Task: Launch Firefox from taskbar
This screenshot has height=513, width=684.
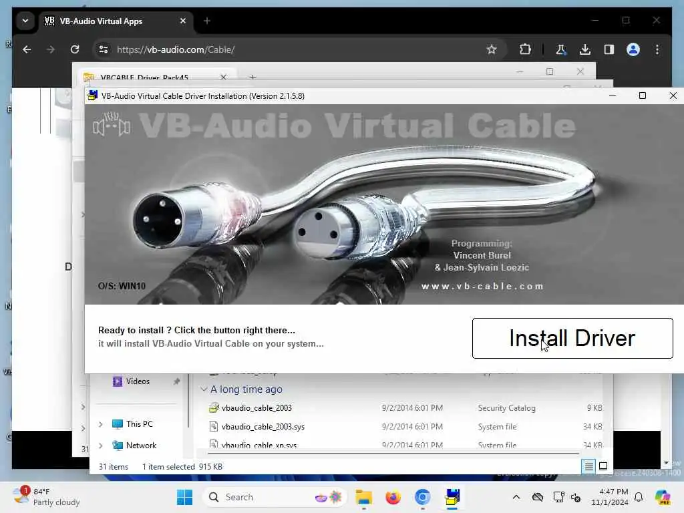Action: [x=393, y=497]
